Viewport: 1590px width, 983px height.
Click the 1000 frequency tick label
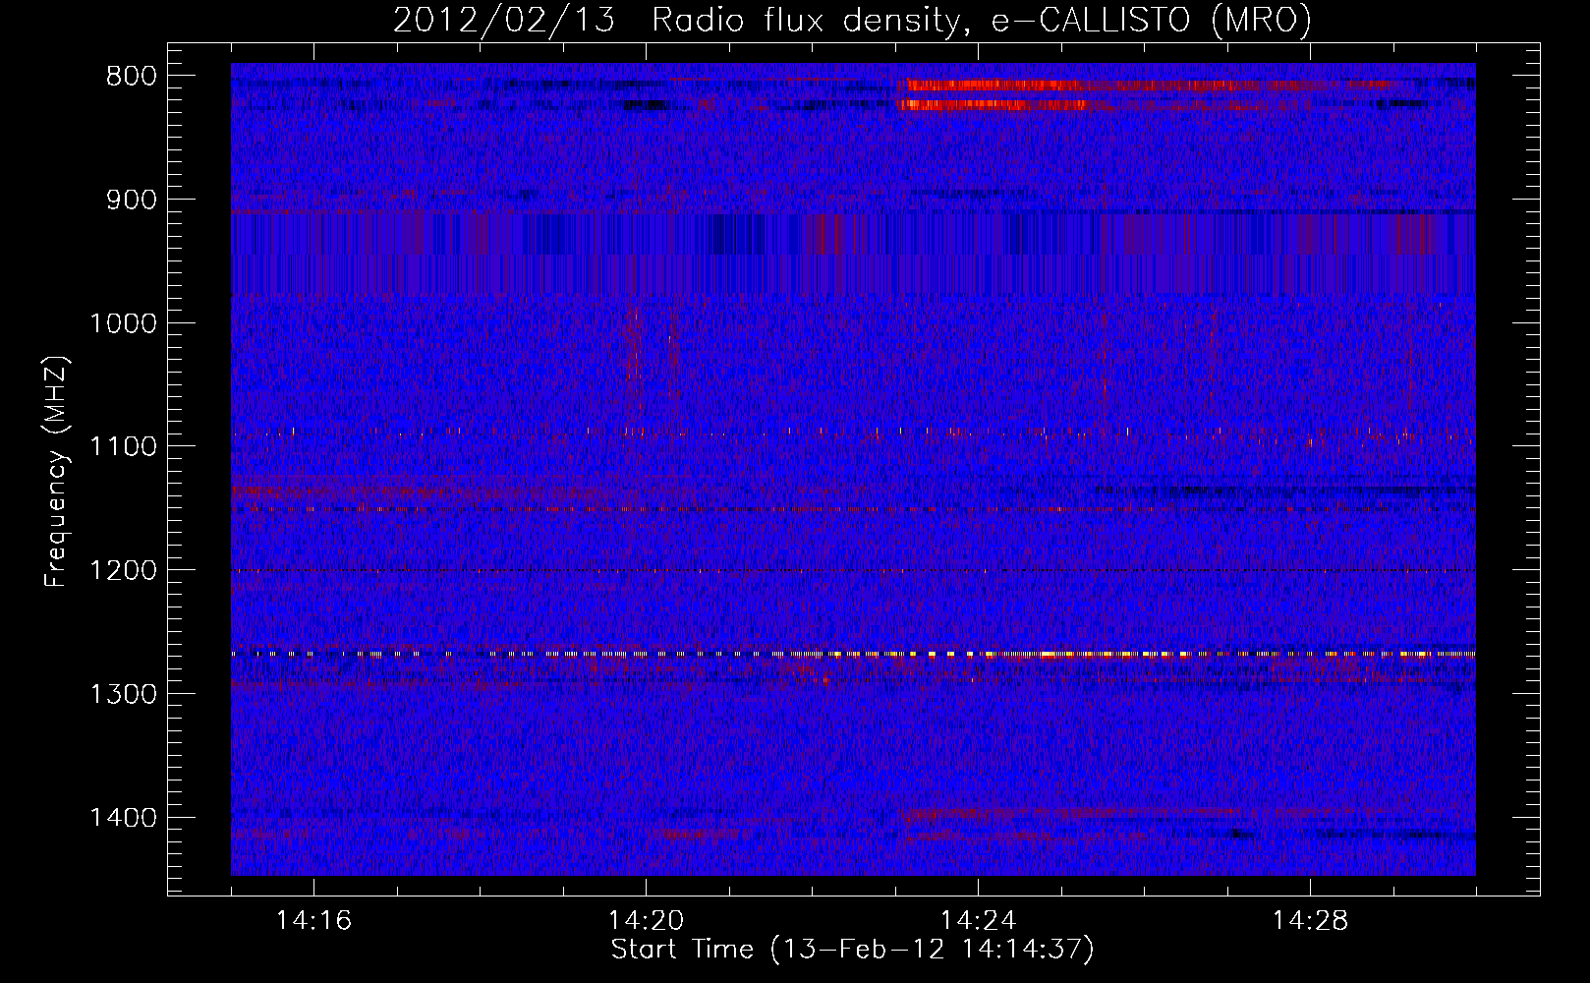click(123, 323)
